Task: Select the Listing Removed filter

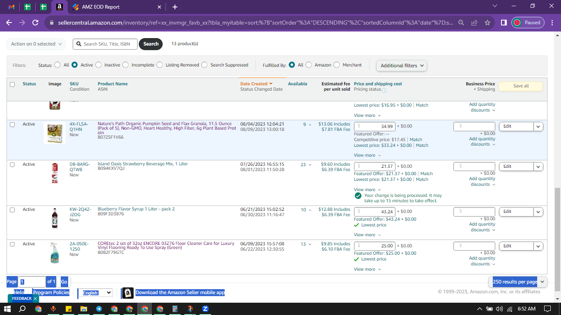Action: coord(159,65)
